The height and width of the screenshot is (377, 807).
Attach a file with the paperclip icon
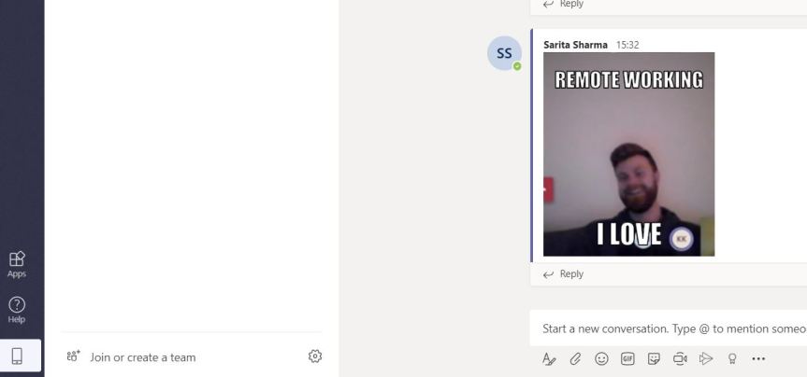point(575,358)
